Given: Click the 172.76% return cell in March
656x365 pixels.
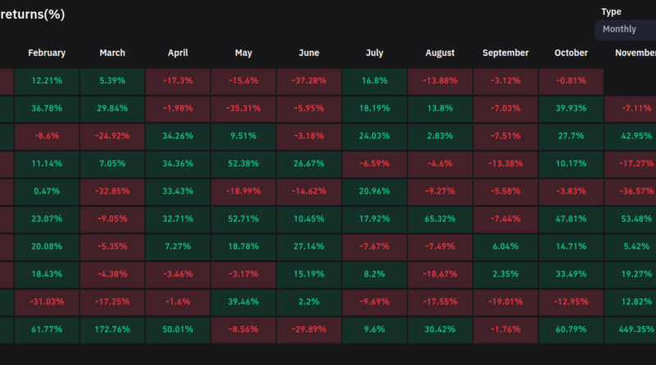Looking at the screenshot, I should 112,330.
